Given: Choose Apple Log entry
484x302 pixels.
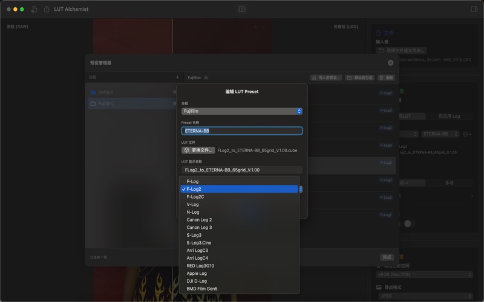Looking at the screenshot, I should point(239,274).
